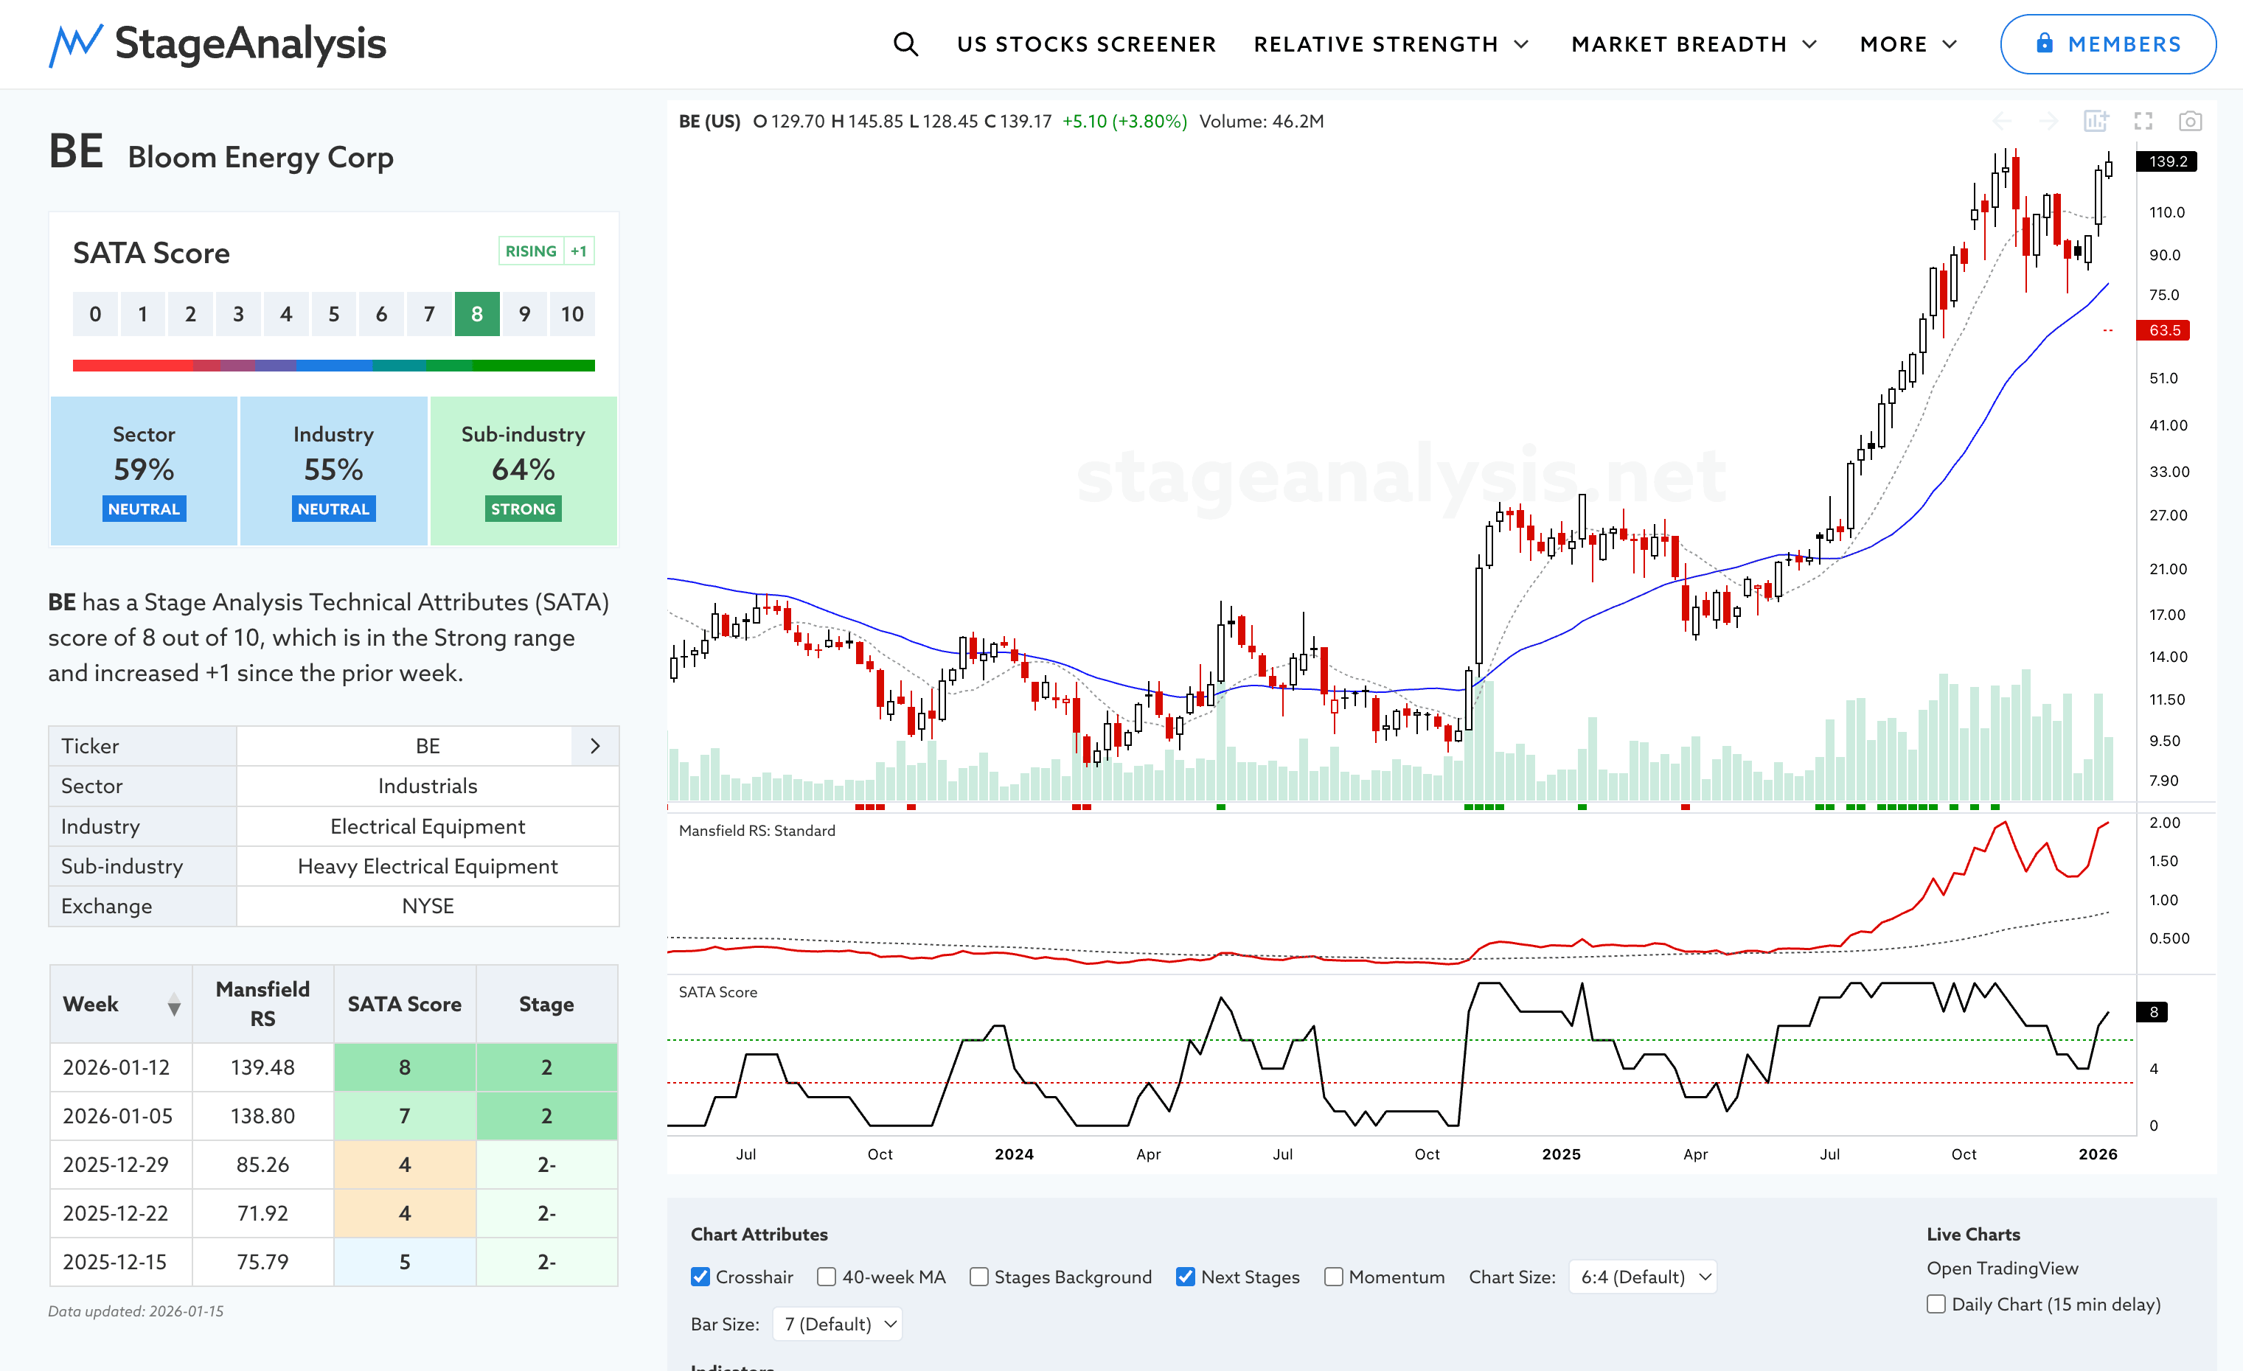
Task: Open the Bar Size dropdown
Action: [838, 1324]
